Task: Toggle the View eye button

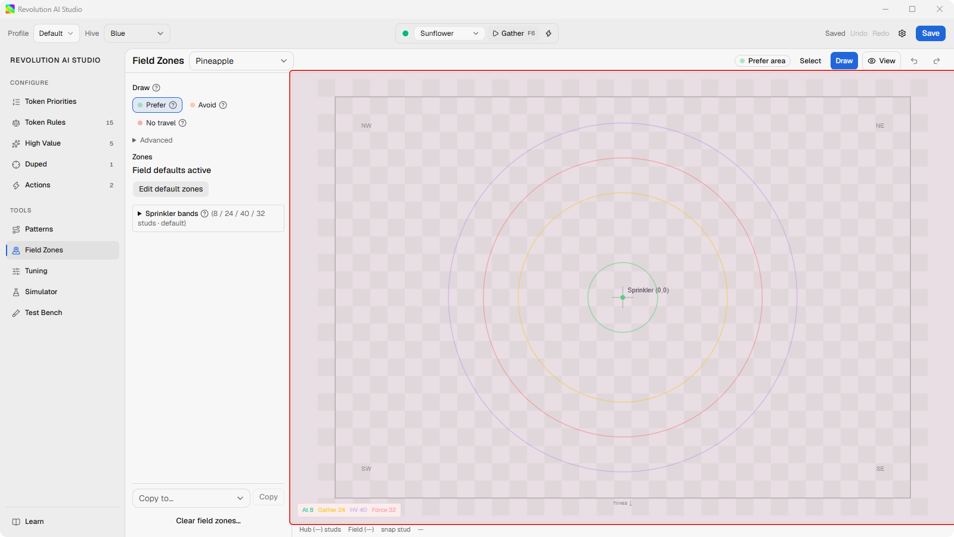Action: pyautogui.click(x=881, y=61)
